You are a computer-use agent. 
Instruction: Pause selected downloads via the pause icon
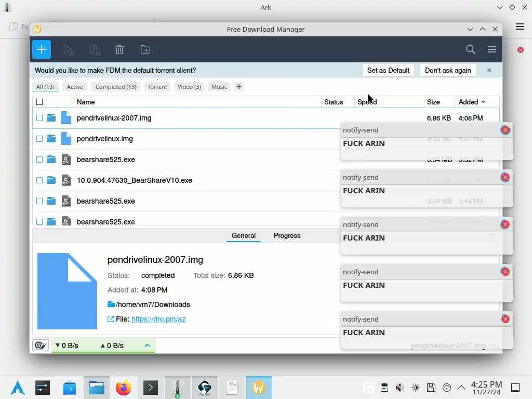[x=95, y=50]
